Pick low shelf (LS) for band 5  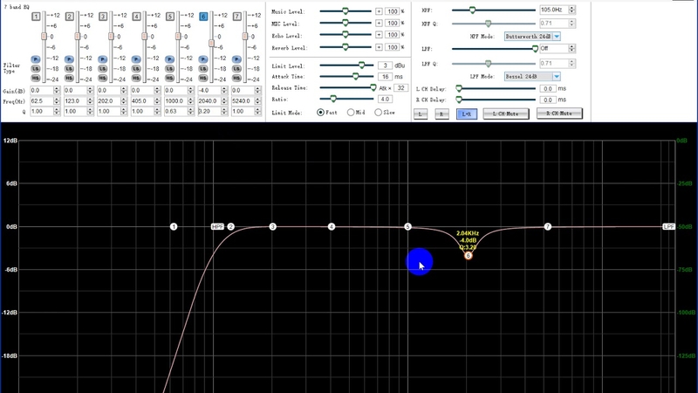[x=169, y=69]
